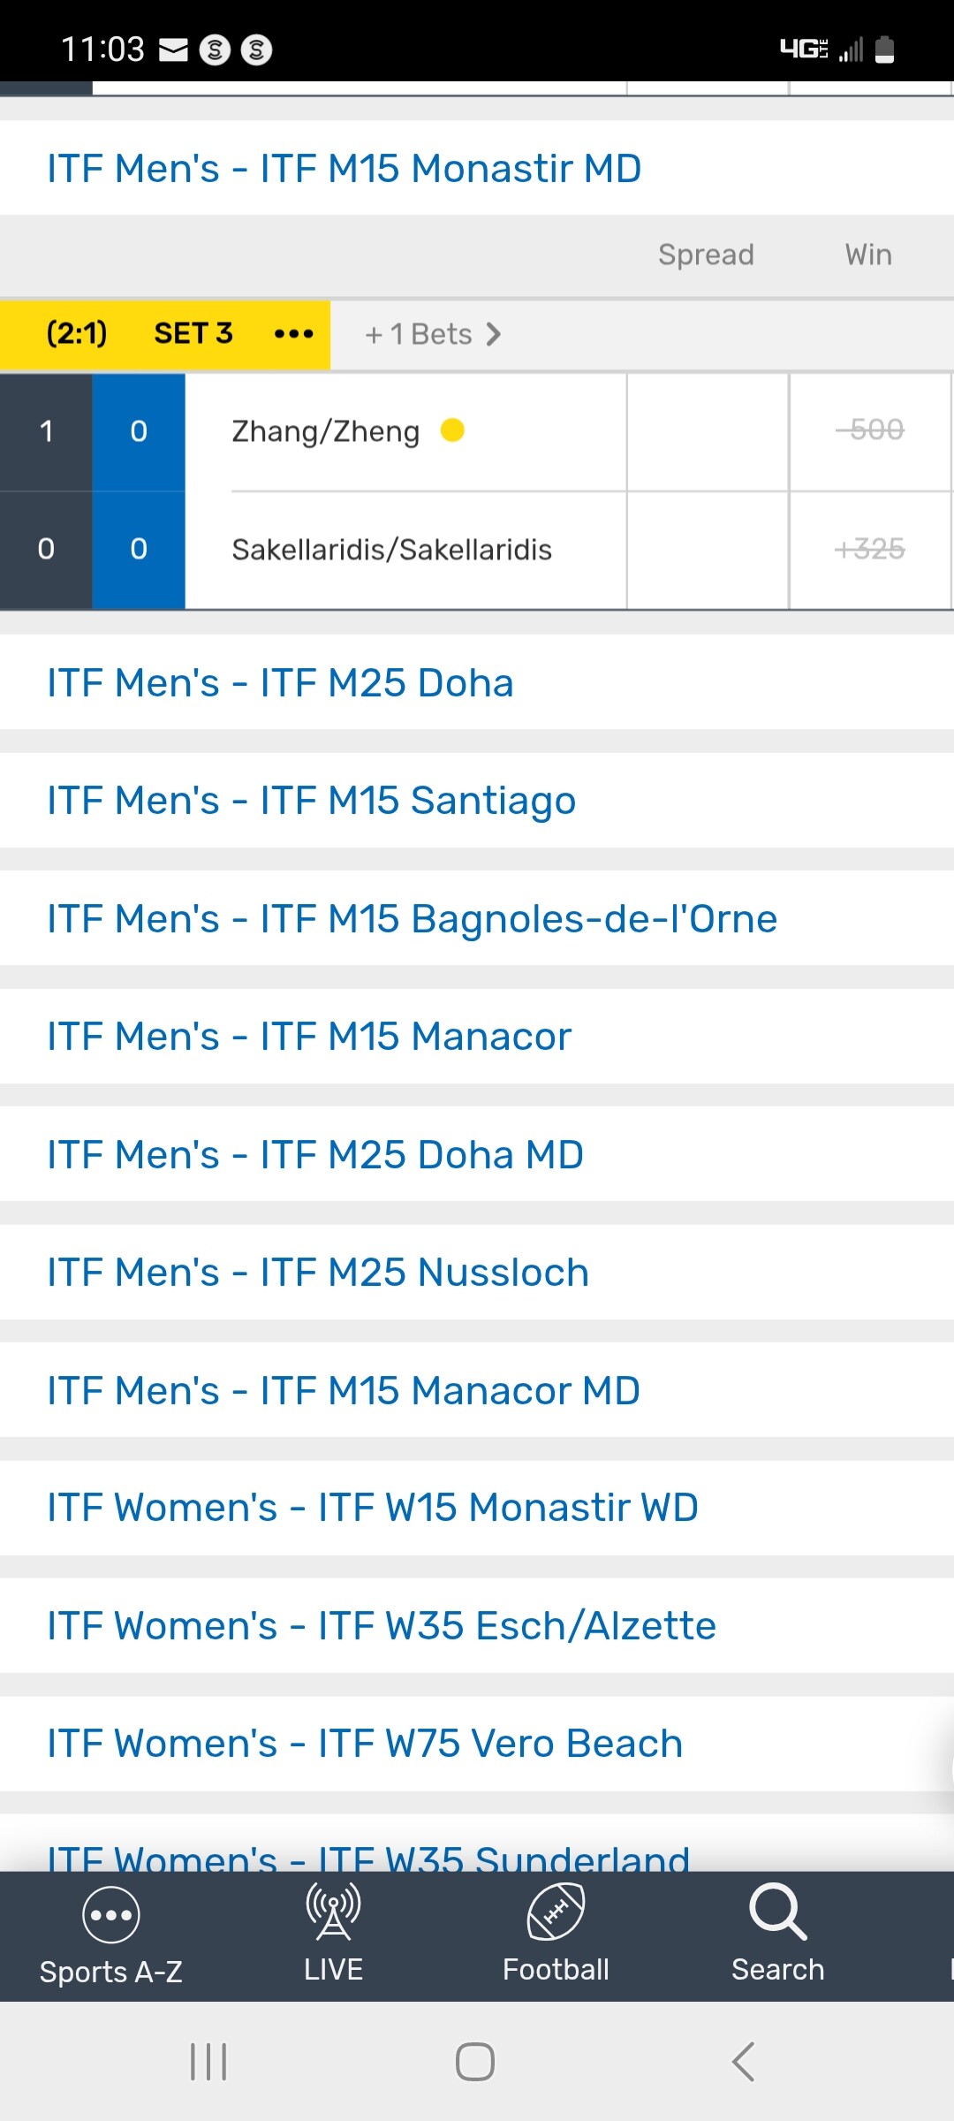Open ITF M15 Manacor MD league
954x2121 pixels.
[344, 1391]
